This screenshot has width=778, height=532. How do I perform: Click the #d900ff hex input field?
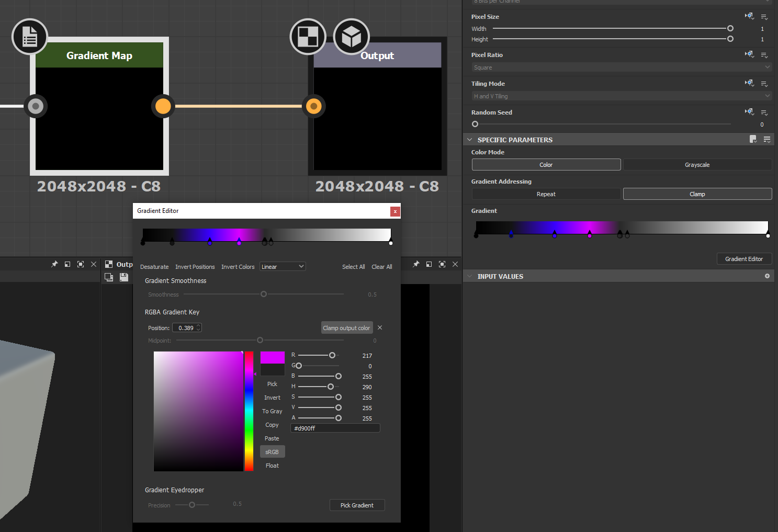[335, 428]
